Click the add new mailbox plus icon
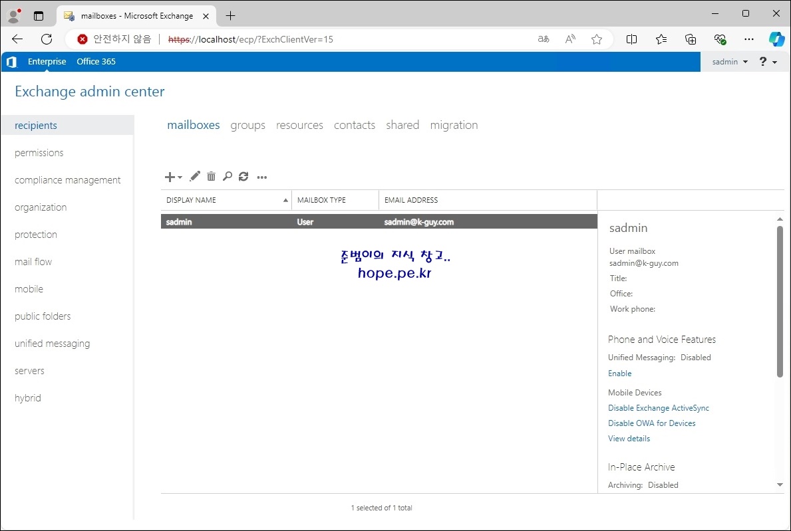The image size is (791, 531). 170,177
